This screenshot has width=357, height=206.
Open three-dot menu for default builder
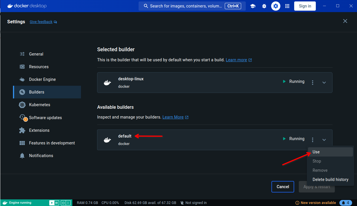pyautogui.click(x=313, y=140)
